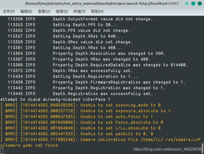Select the 'Unable to set pantilt' warning

[x=77, y=134]
